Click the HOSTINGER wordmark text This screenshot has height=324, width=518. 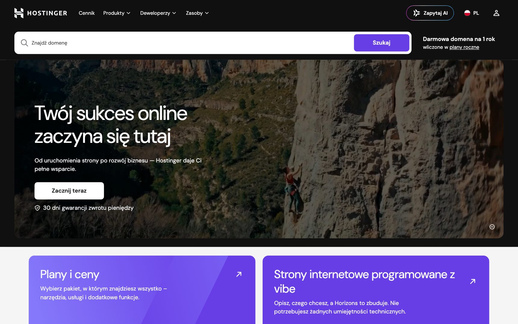tap(47, 13)
